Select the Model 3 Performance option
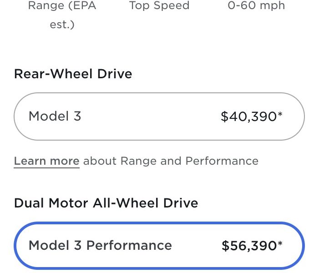The image size is (324, 273). pos(159,246)
